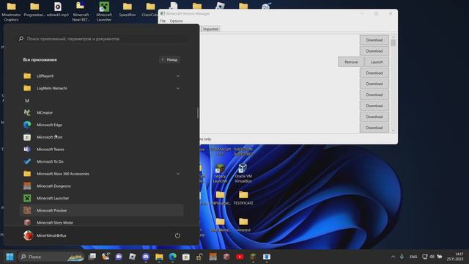This screenshot has height=264, width=469.
Task: Click the Version Manager scrollbar thumb
Action: tap(393, 43)
